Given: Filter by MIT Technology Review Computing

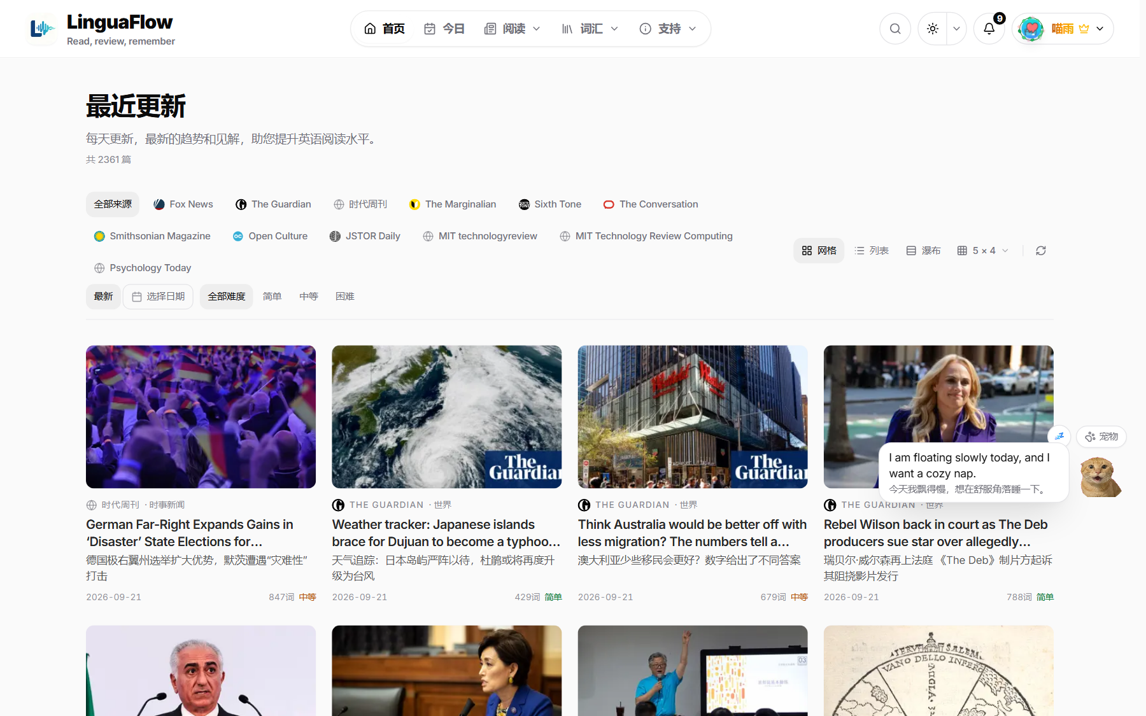Looking at the screenshot, I should click(646, 236).
